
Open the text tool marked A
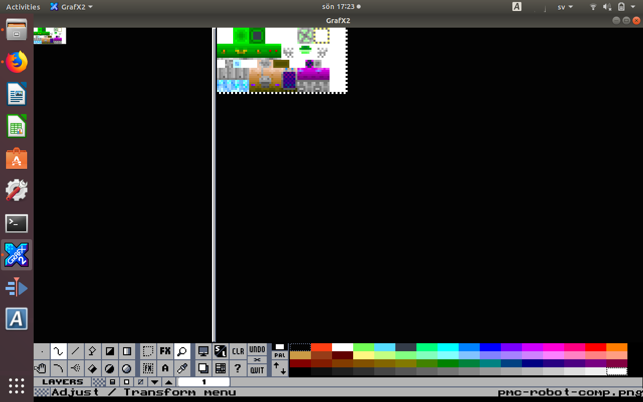165,368
